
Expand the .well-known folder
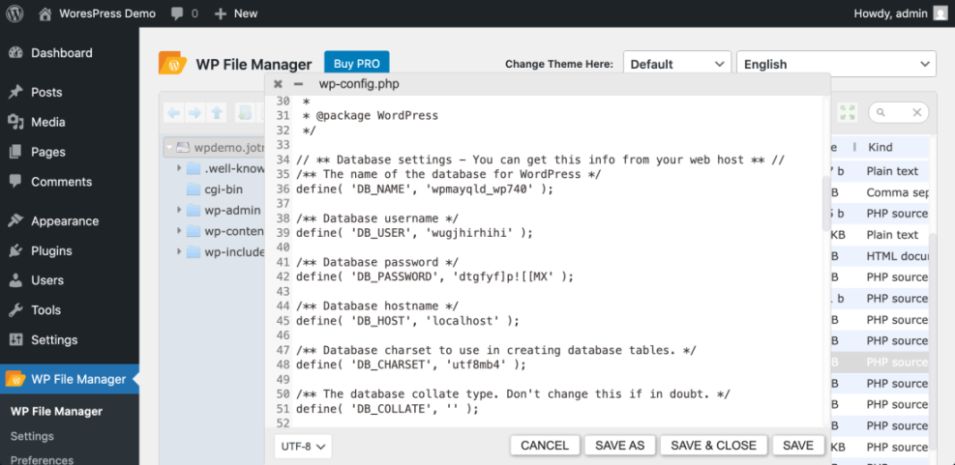point(179,168)
